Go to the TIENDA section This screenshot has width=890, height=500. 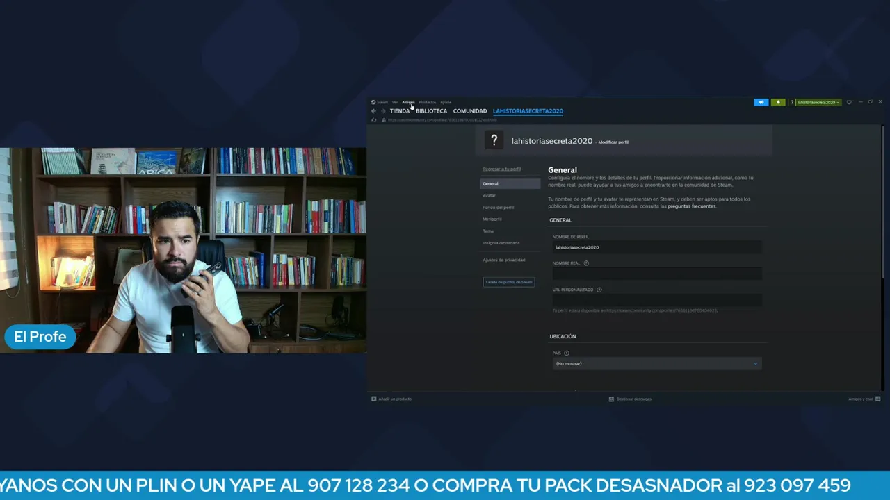pos(400,111)
